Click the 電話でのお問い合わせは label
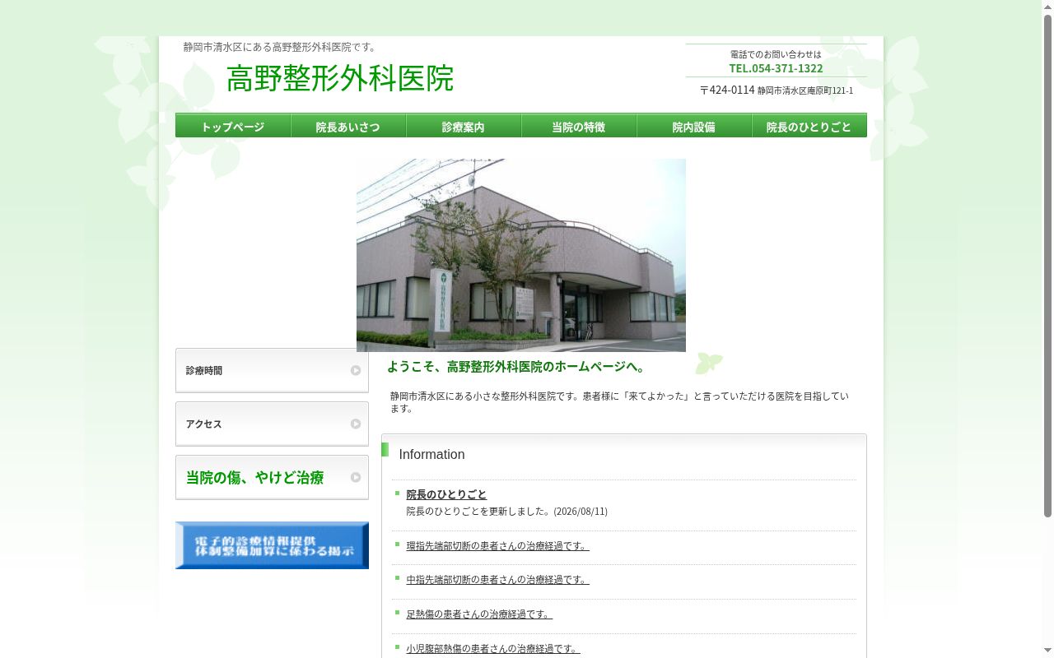The height and width of the screenshot is (658, 1054). pyautogui.click(x=776, y=54)
